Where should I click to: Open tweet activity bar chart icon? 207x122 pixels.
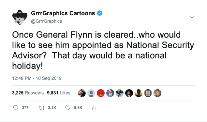tap(94, 108)
